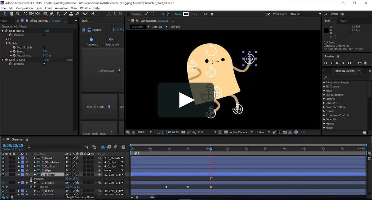
Task: Click the Stroke color swatch
Action: (x=186, y=14)
